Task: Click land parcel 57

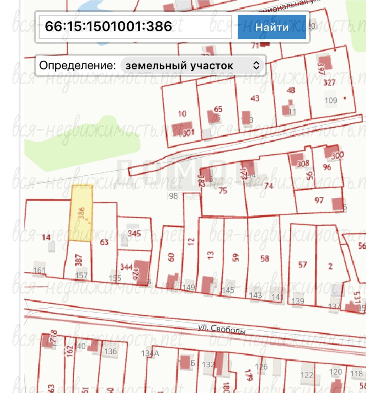Action: coord(302,265)
